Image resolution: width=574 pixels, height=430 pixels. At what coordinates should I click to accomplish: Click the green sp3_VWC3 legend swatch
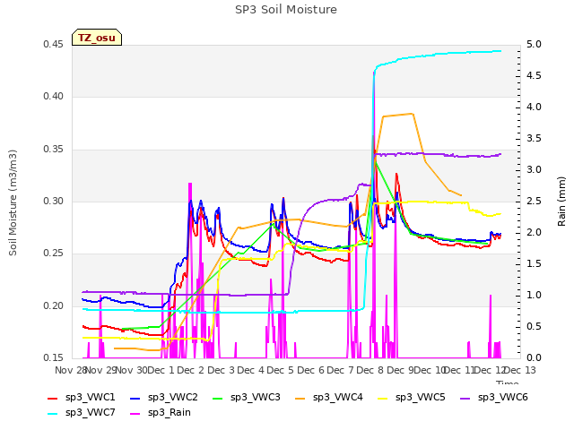[218, 398]
